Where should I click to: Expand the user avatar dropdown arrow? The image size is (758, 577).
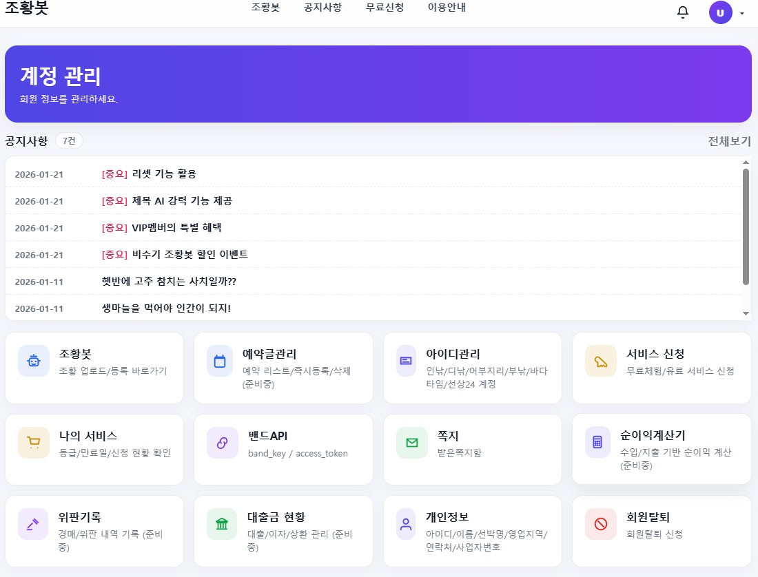pos(742,13)
